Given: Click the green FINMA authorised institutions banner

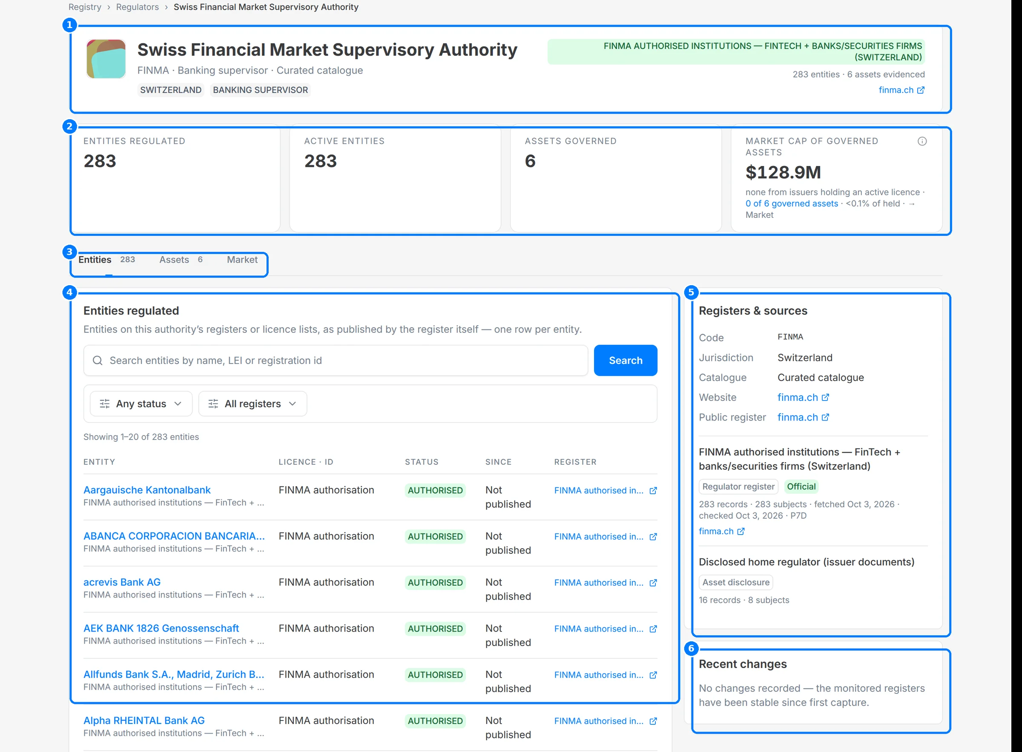Looking at the screenshot, I should 736,51.
